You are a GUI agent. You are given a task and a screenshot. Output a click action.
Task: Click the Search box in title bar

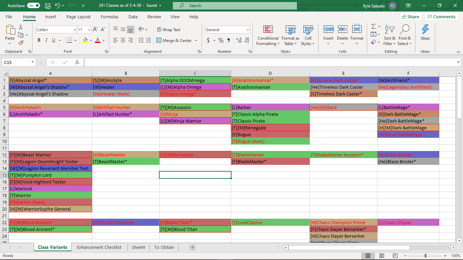pyautogui.click(x=235, y=6)
